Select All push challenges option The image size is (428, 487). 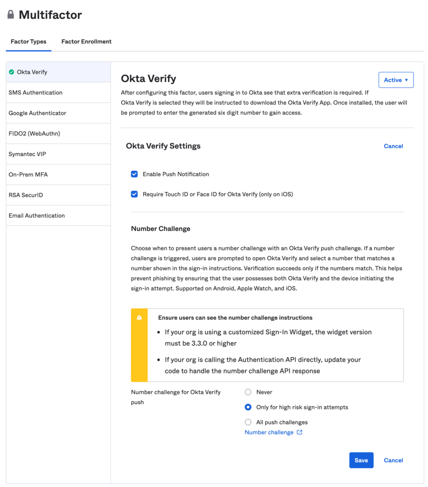(248, 422)
